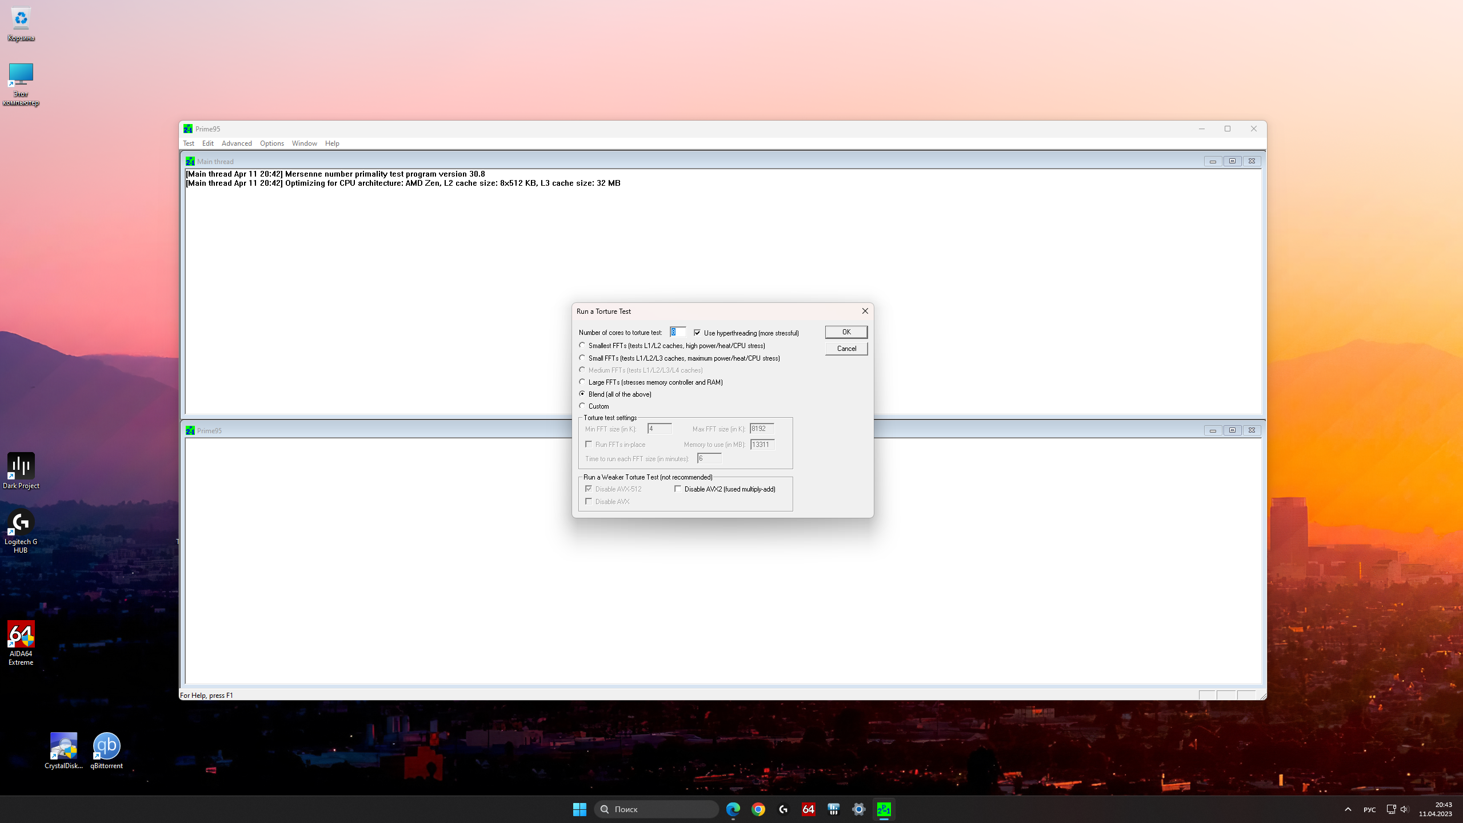Viewport: 1463px width, 823px height.
Task: Choose the Custom torture test option
Action: [x=582, y=406]
